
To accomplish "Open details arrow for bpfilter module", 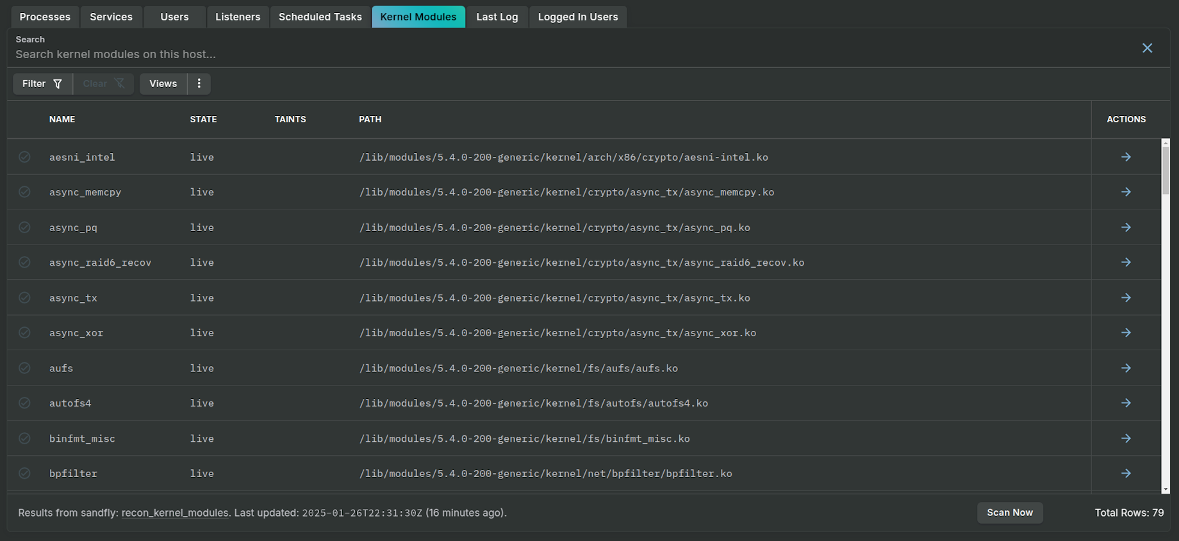I will pyautogui.click(x=1126, y=474).
